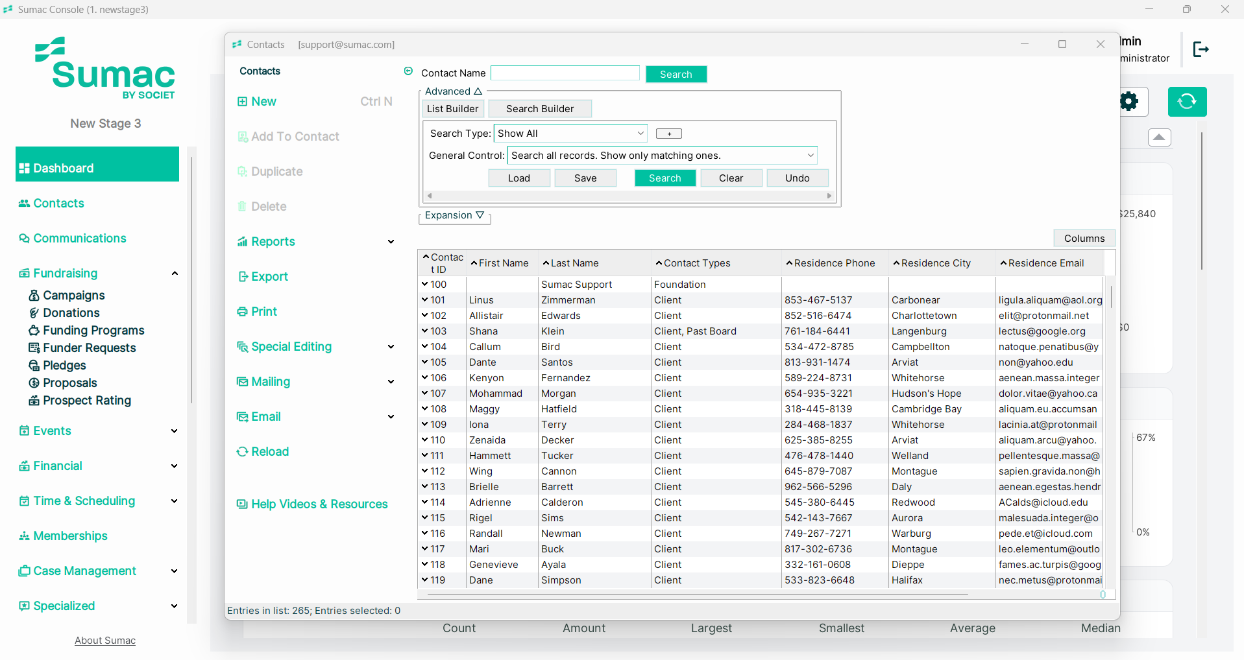1244x660 pixels.
Task: Click the Campaigns icon
Action: click(34, 296)
